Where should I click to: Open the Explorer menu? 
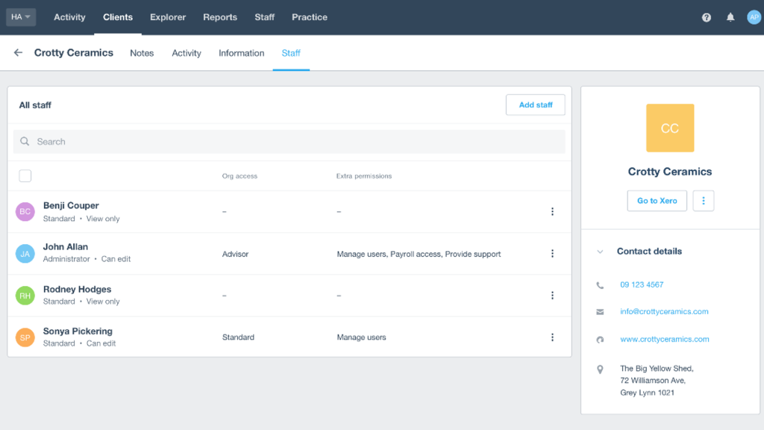pos(168,17)
